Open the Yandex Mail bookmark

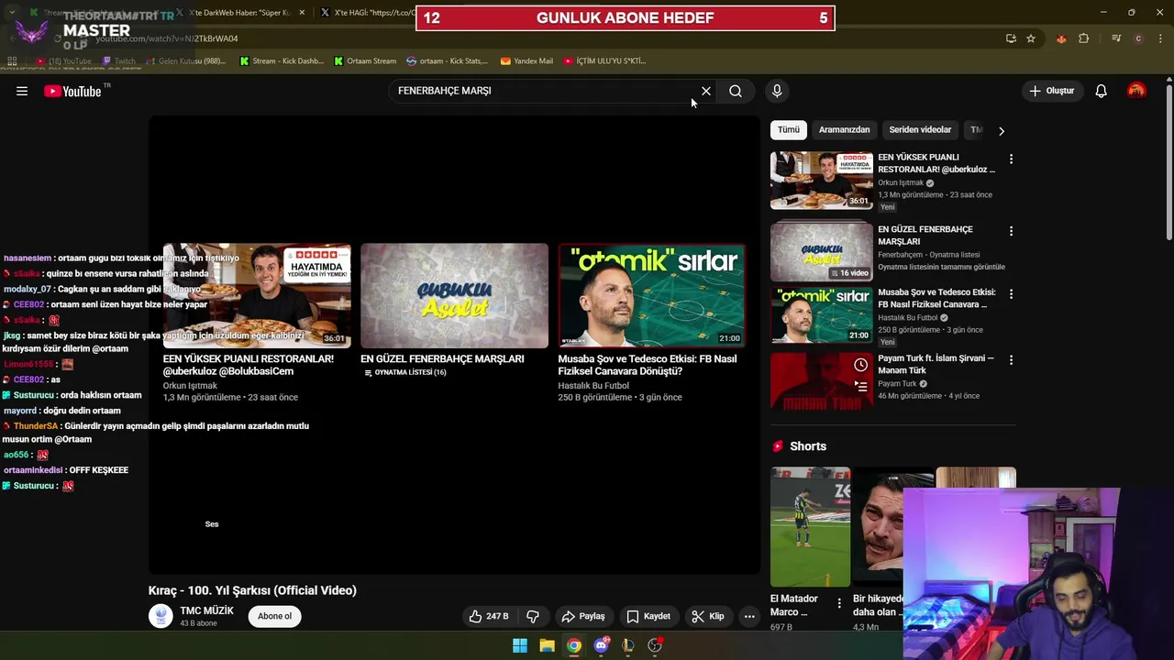pos(526,61)
